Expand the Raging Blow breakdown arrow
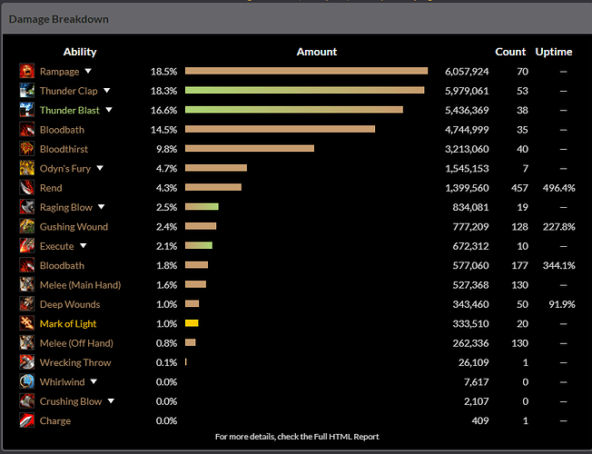592x454 pixels. pyautogui.click(x=102, y=207)
